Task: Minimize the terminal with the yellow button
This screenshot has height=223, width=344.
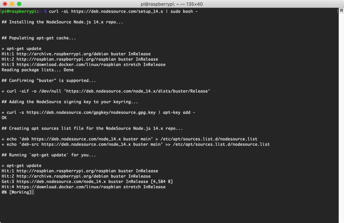Action: click(x=12, y=4)
